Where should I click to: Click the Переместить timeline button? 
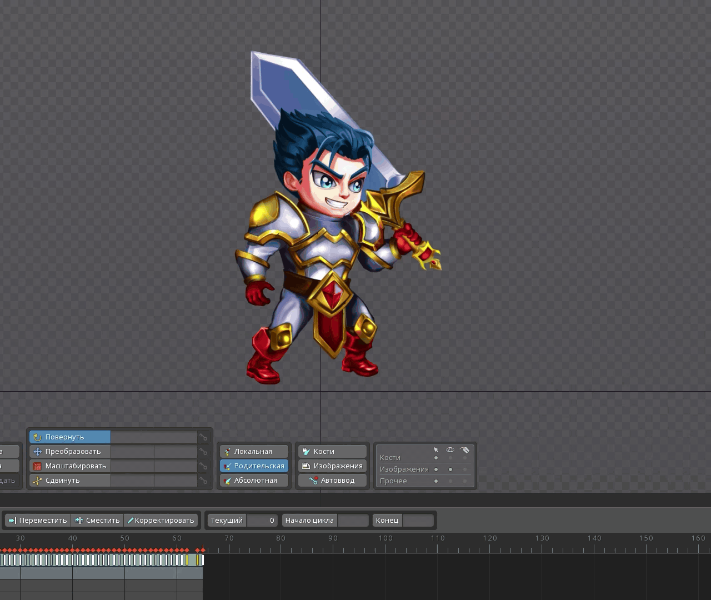click(38, 521)
